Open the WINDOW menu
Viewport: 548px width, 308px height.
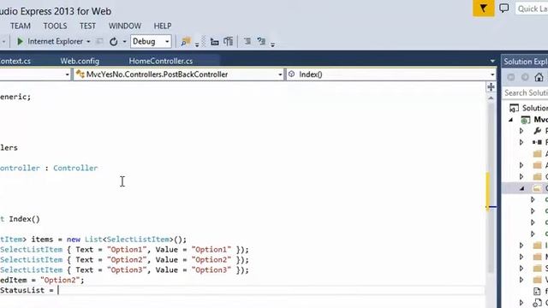pos(125,27)
